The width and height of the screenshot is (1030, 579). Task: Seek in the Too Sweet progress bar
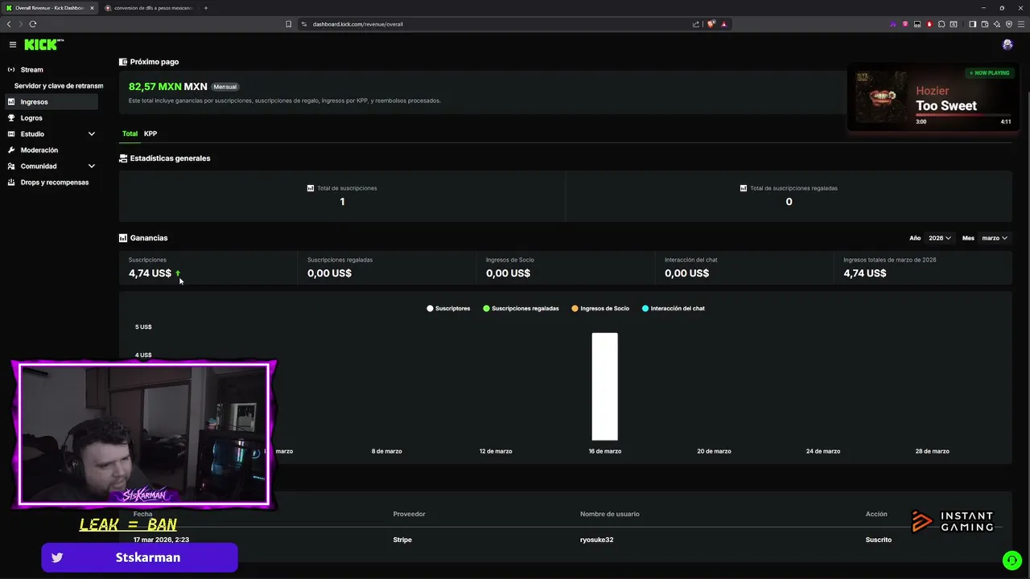pos(963,114)
